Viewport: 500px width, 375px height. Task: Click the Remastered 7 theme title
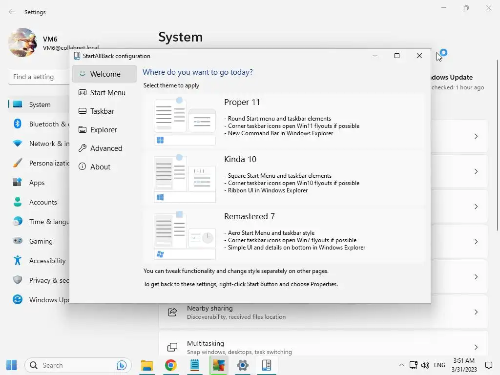250,216
